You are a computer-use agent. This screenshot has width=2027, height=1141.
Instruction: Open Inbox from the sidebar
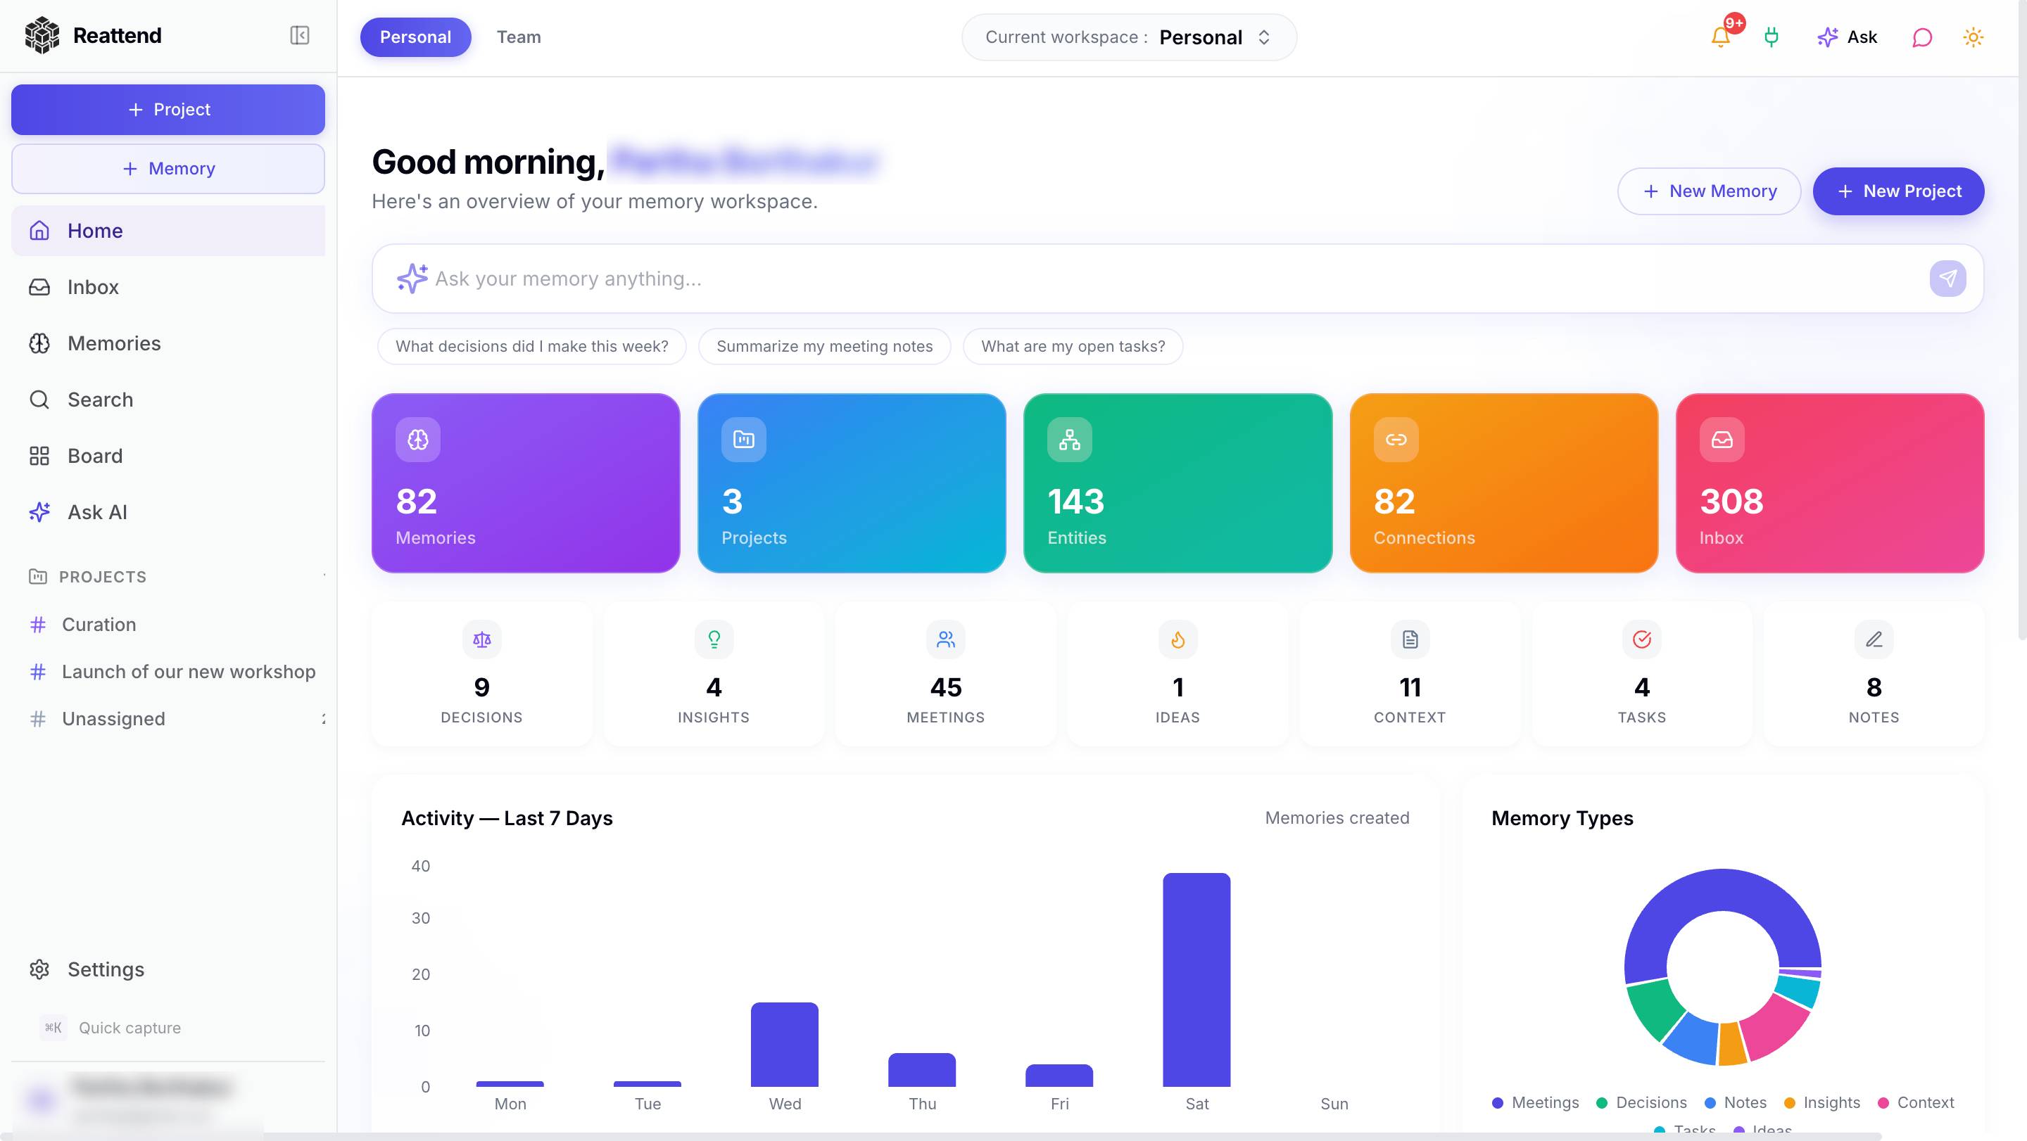[92, 287]
